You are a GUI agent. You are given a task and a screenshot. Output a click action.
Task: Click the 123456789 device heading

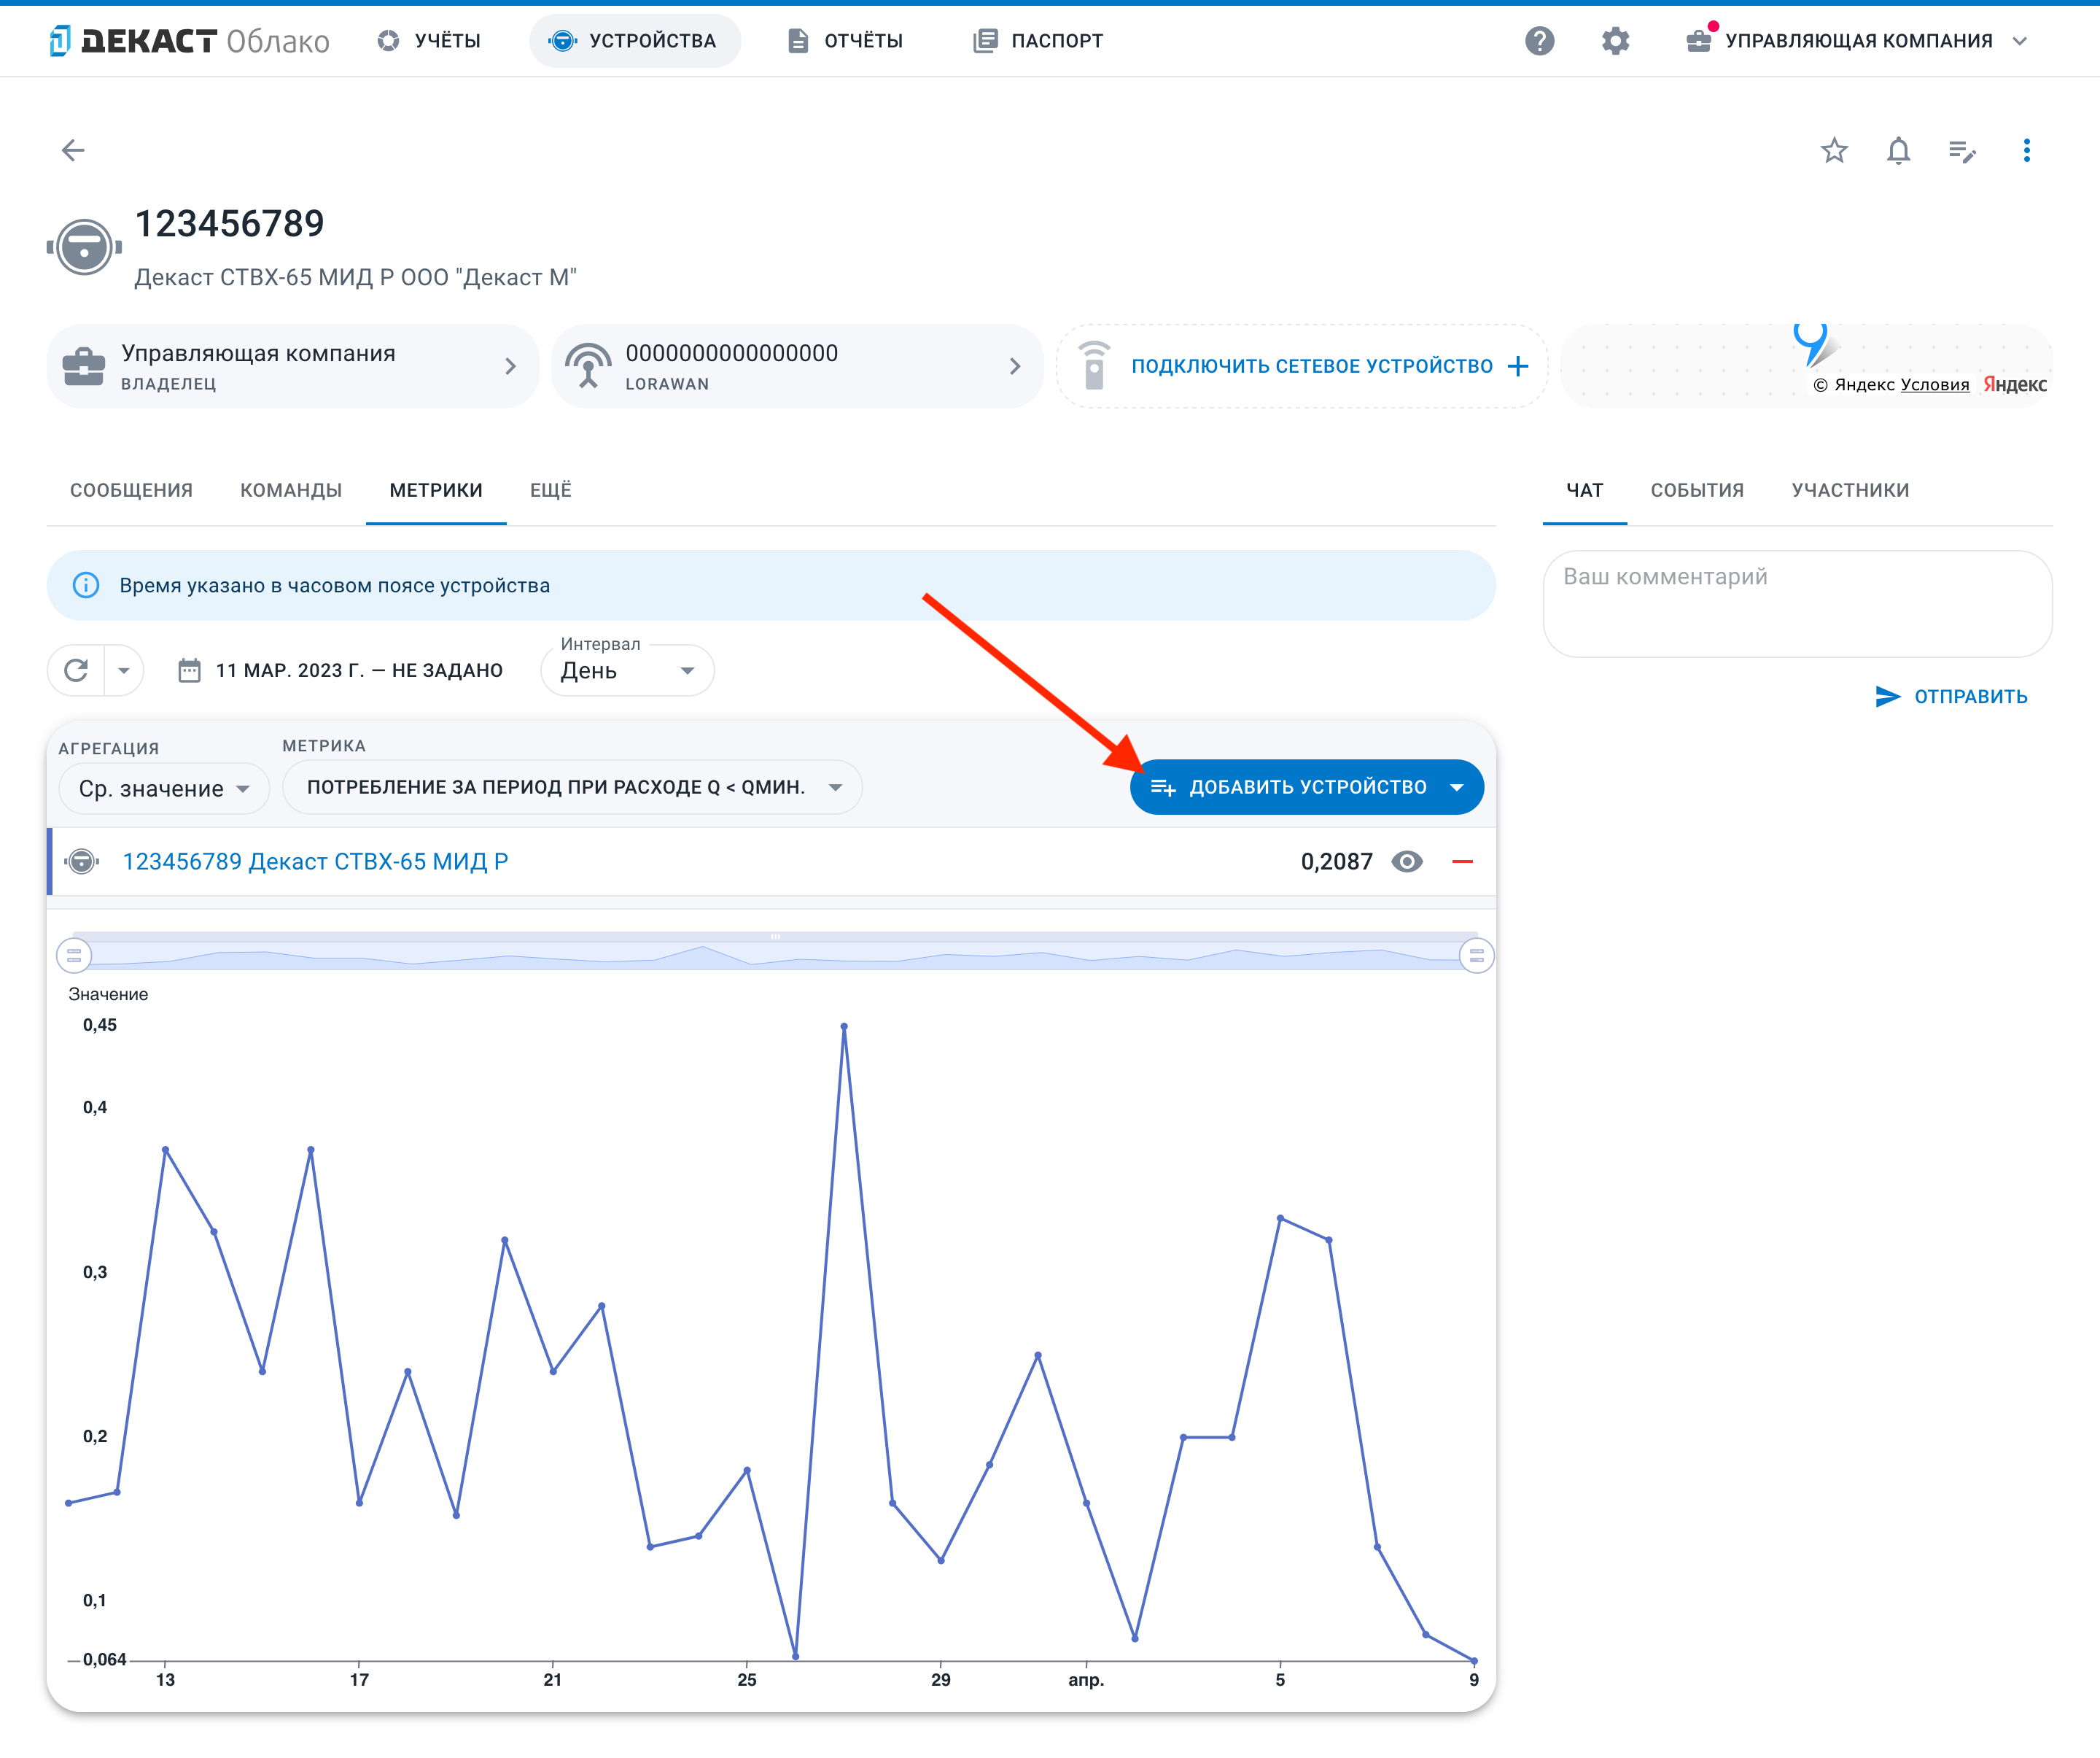(x=229, y=223)
